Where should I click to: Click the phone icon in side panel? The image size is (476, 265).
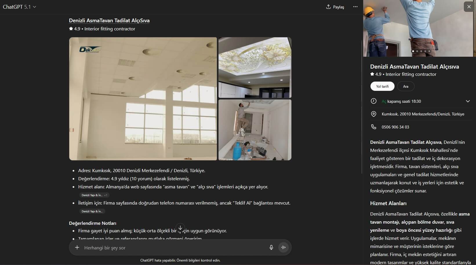point(374,127)
